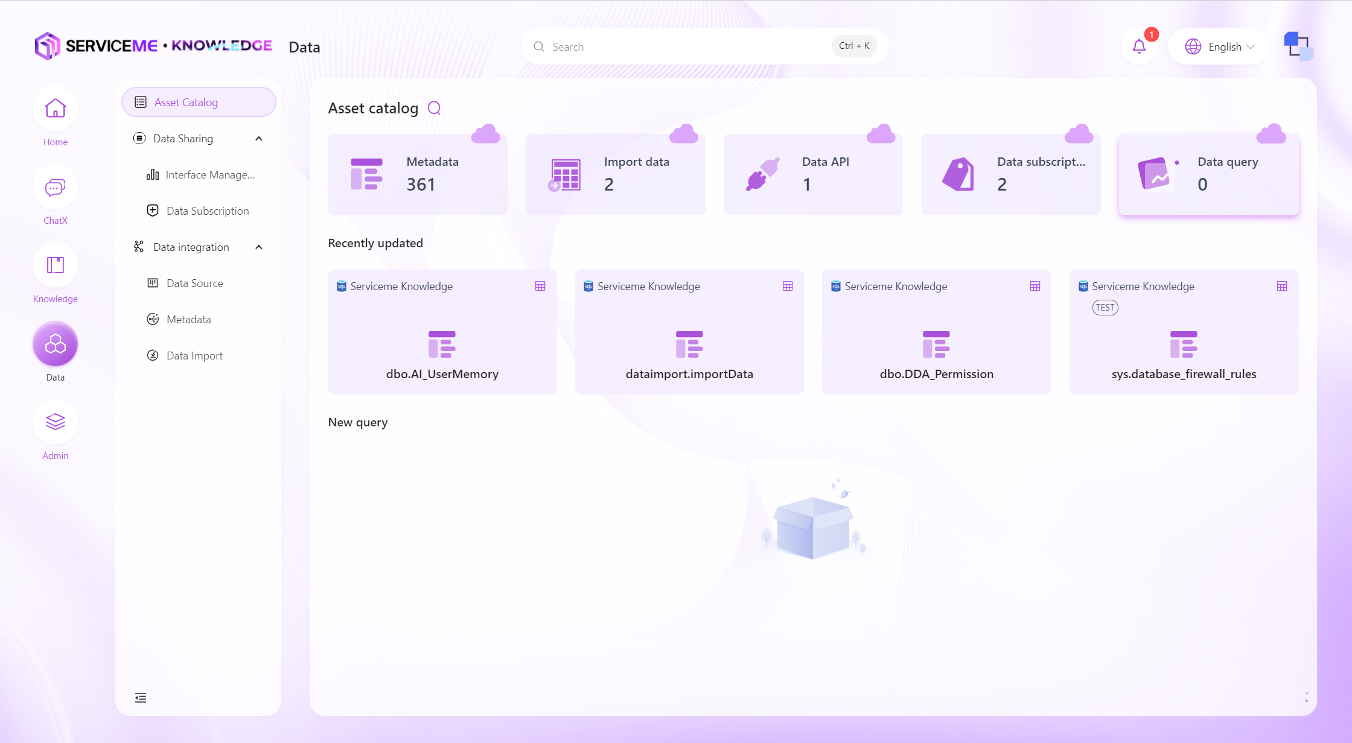This screenshot has height=743, width=1352.
Task: Open sys.database_firewall_rules card
Action: (1184, 332)
